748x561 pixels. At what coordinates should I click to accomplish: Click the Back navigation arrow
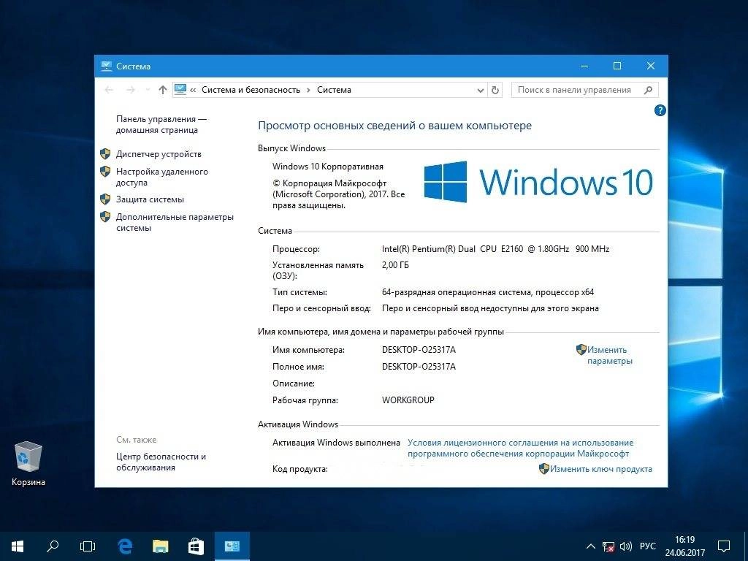click(x=109, y=90)
